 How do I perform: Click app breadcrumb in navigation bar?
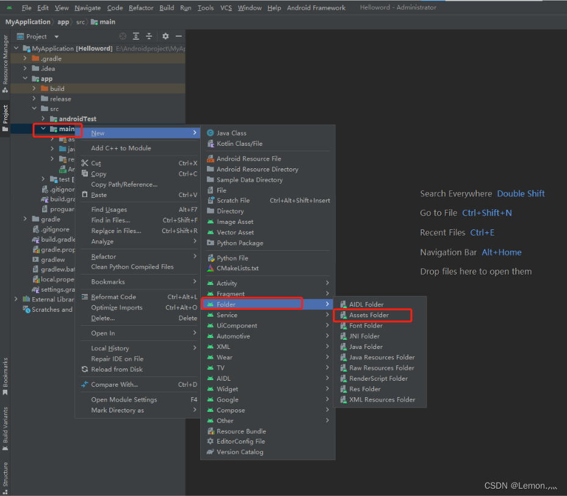point(63,22)
